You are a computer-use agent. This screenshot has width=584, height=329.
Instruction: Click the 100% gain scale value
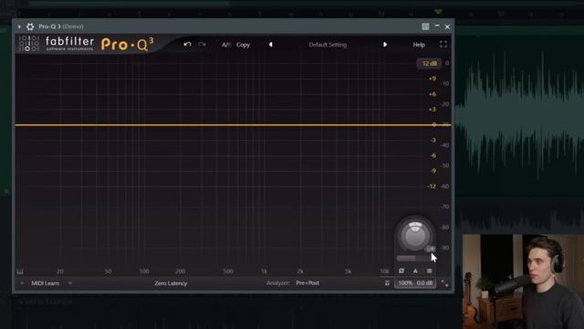(405, 283)
